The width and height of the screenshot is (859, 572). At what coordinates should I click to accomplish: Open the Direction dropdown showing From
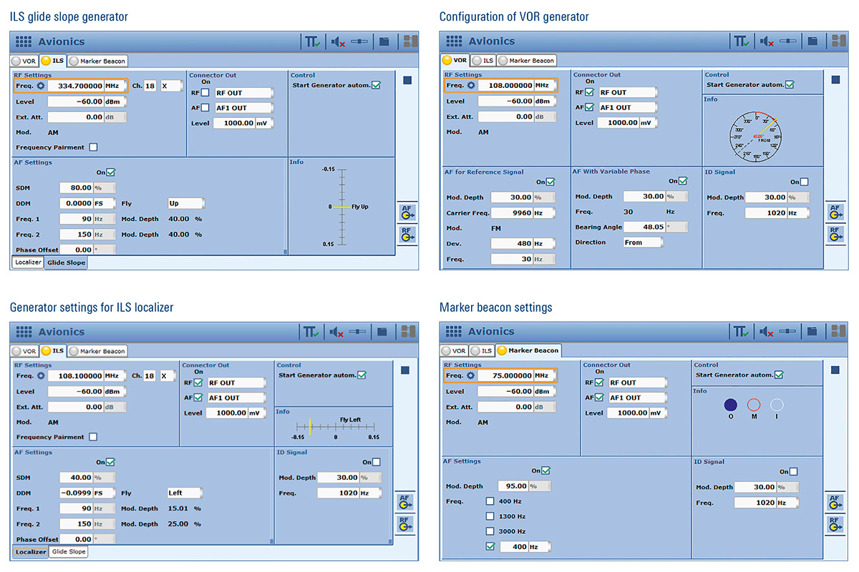point(643,242)
